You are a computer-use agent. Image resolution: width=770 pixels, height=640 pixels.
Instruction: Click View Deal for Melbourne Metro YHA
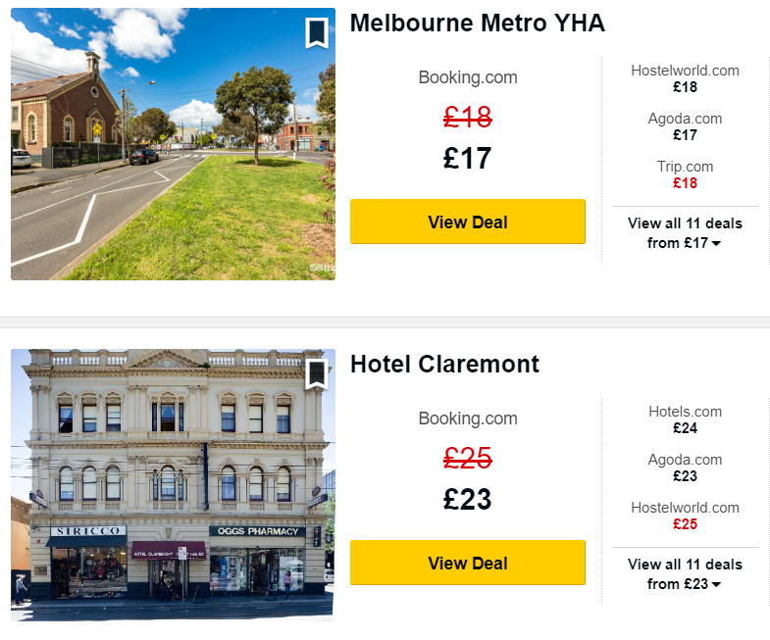pos(468,222)
